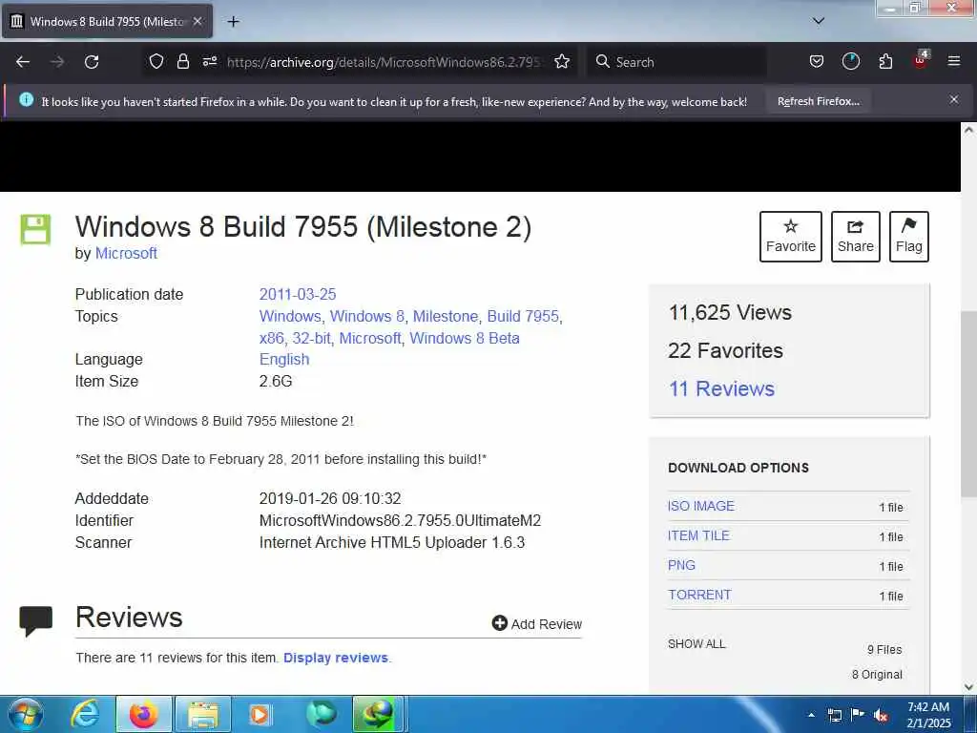Screen dimensions: 977x733
Task: Click the Firefox taskbar icon
Action: click(144, 714)
